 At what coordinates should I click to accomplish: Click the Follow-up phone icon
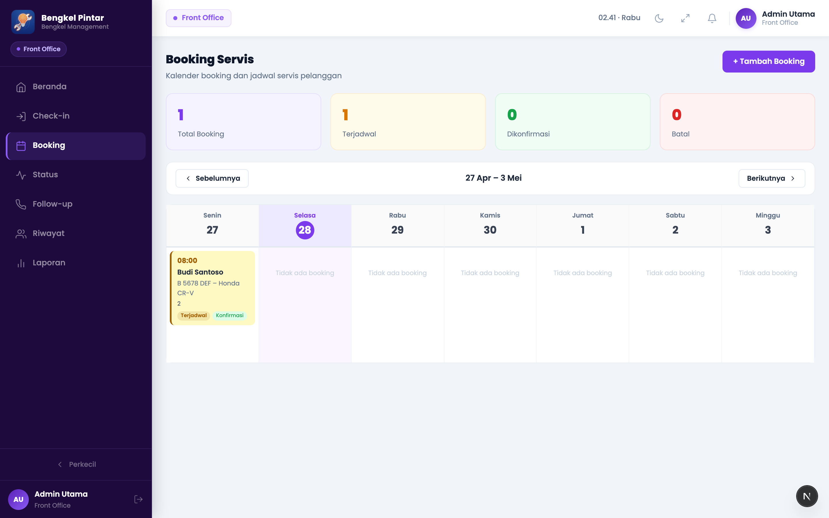21,205
